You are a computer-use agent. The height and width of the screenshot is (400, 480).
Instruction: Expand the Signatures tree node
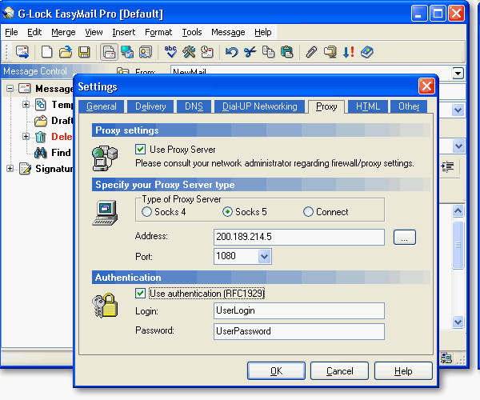10,168
